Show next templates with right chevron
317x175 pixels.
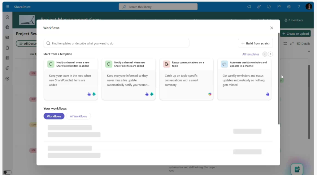pos(271,54)
